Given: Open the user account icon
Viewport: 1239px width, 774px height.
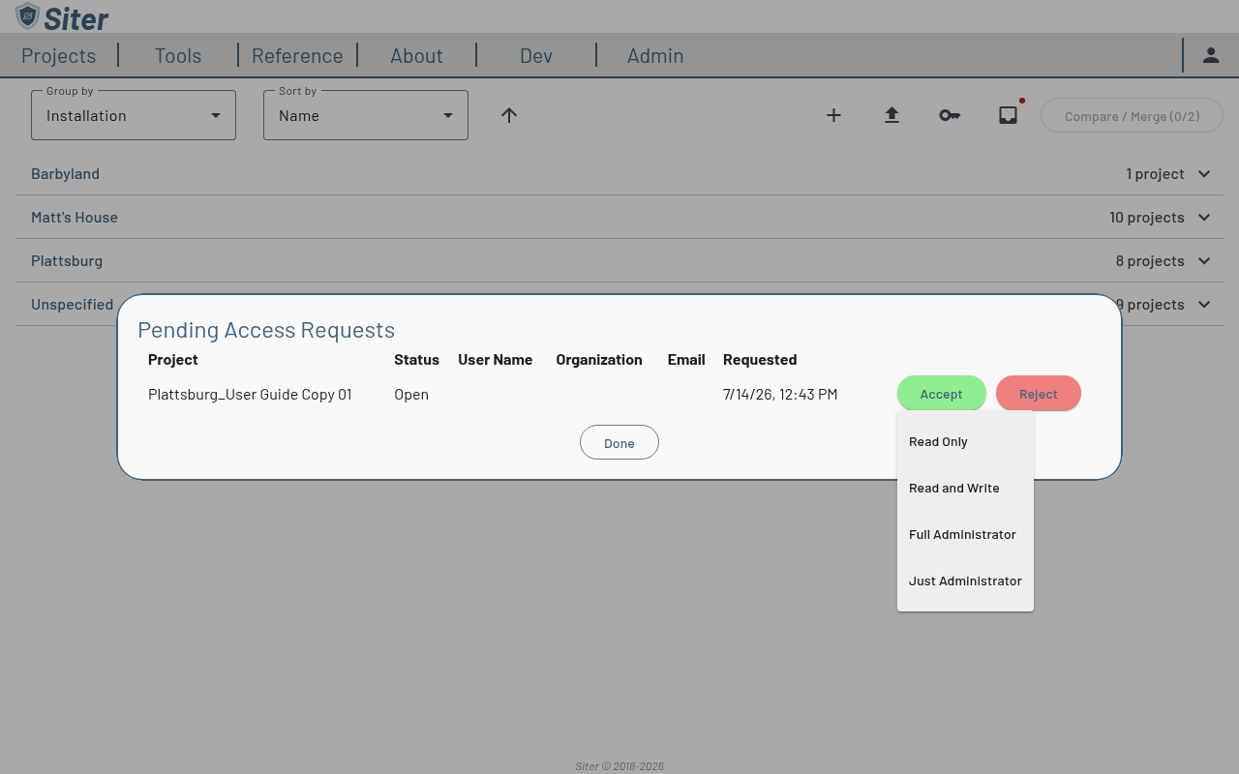Looking at the screenshot, I should [x=1211, y=55].
